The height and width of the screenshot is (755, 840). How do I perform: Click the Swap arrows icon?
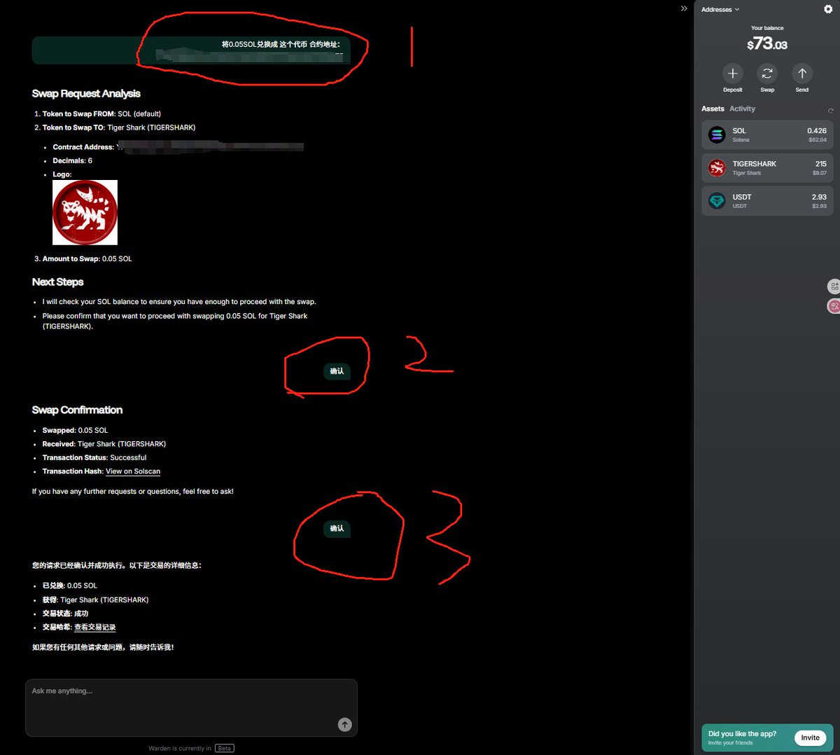[767, 74]
